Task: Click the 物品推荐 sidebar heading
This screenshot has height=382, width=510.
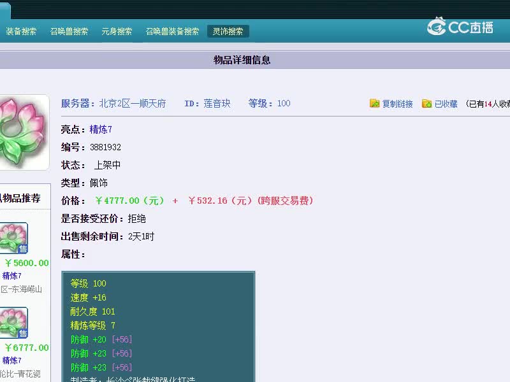Action: coord(22,198)
